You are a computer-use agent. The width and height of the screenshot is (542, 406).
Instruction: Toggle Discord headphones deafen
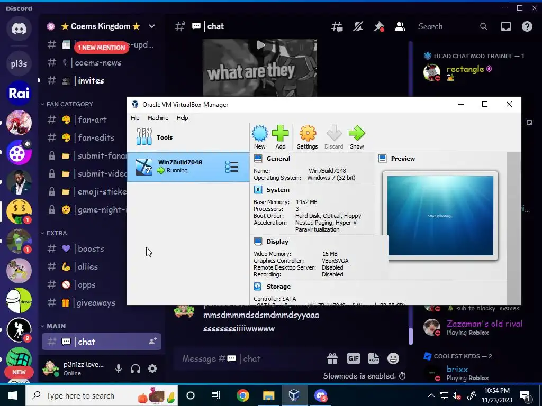(x=135, y=368)
